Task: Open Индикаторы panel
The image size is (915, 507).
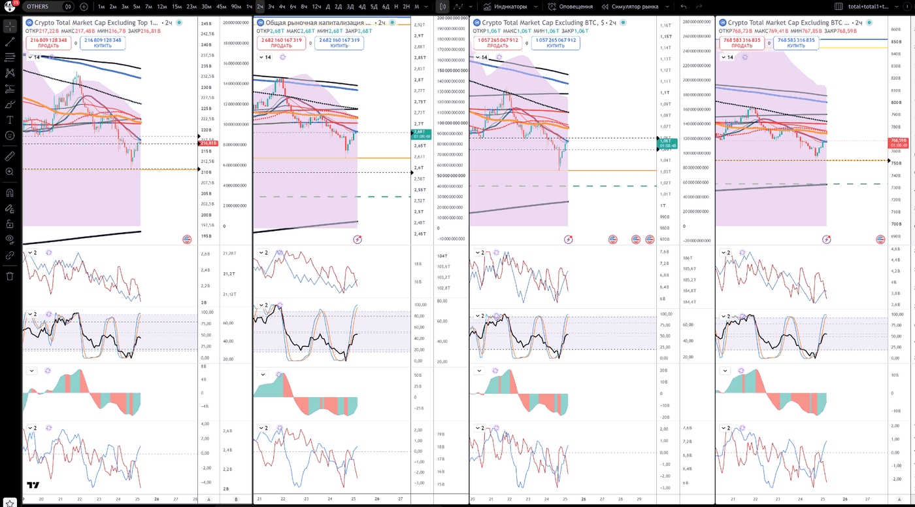Action: 506,7
